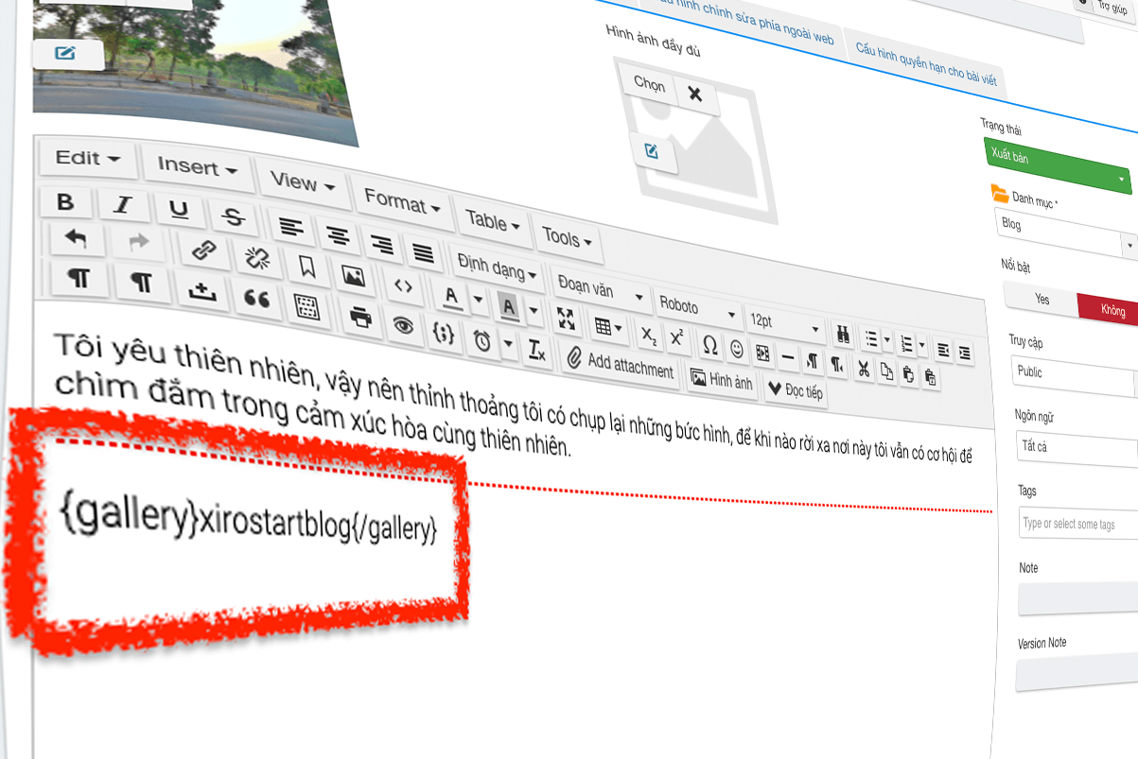Open the Đoạn văn paragraph style dropdown

click(602, 291)
